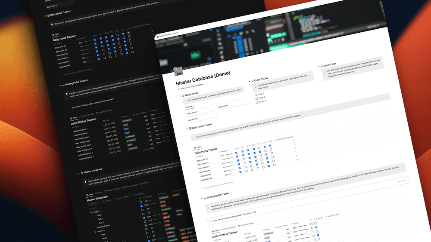The width and height of the screenshot is (431, 242).
Task: Click the writing prompt field in light window
Action: pos(308,202)
